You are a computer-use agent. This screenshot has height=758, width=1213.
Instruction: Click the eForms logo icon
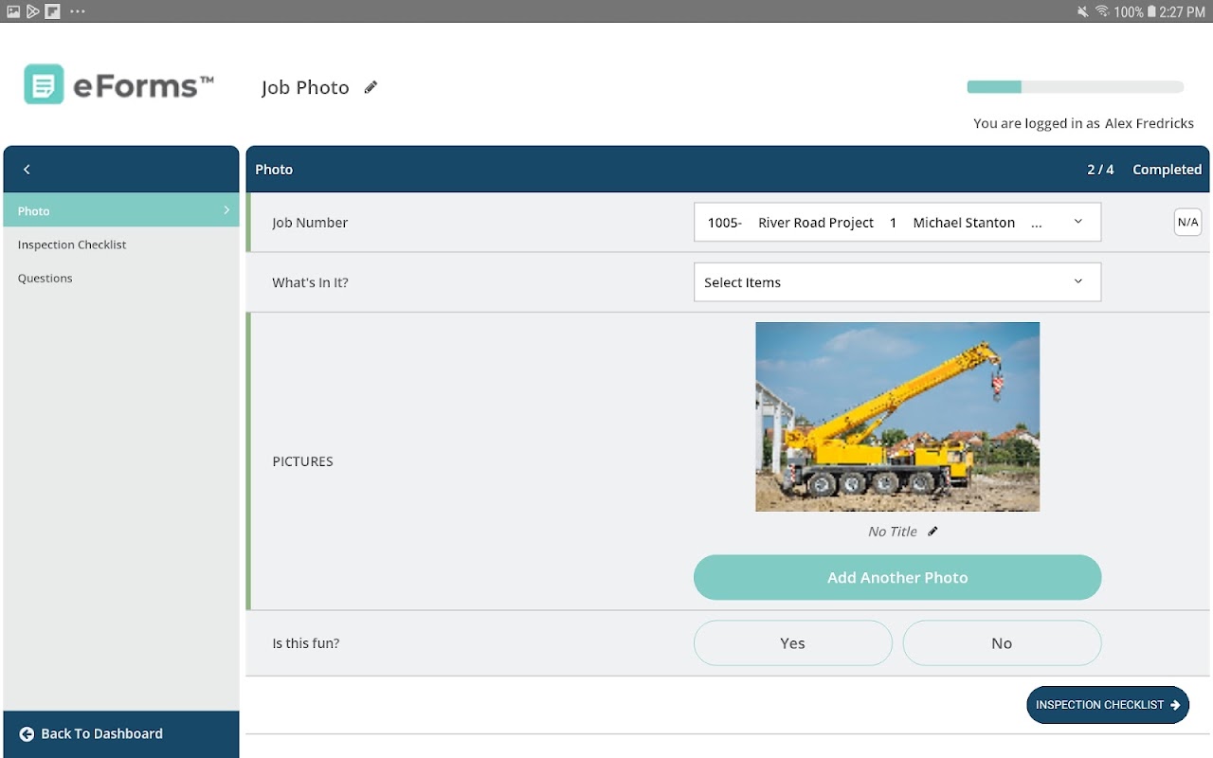click(44, 84)
